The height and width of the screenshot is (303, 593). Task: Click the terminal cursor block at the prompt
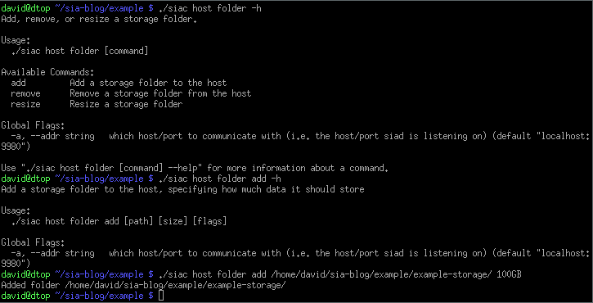(161, 296)
